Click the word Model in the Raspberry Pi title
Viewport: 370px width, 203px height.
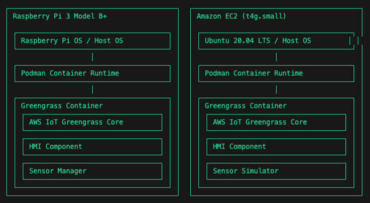[x=84, y=16]
